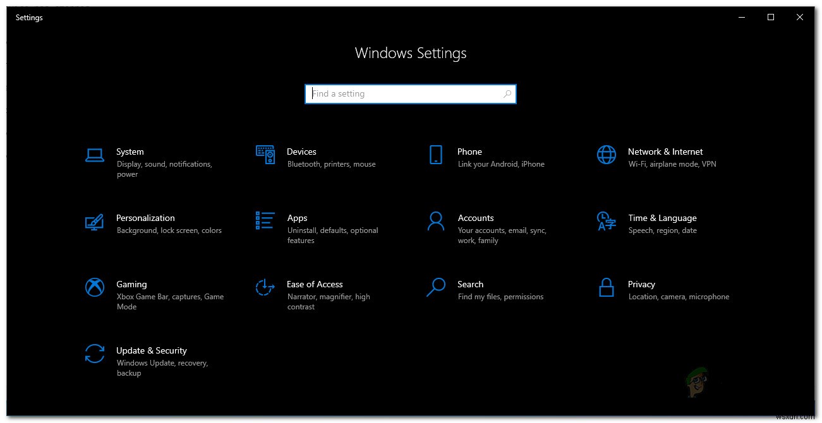Image resolution: width=822 pixels, height=423 pixels.
Task: Open Accounts settings title
Action: pyautogui.click(x=476, y=218)
